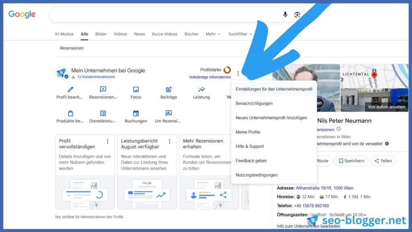Open the Dienstleistungen list icon
Screen dimensions: 412x232
[x=103, y=113]
